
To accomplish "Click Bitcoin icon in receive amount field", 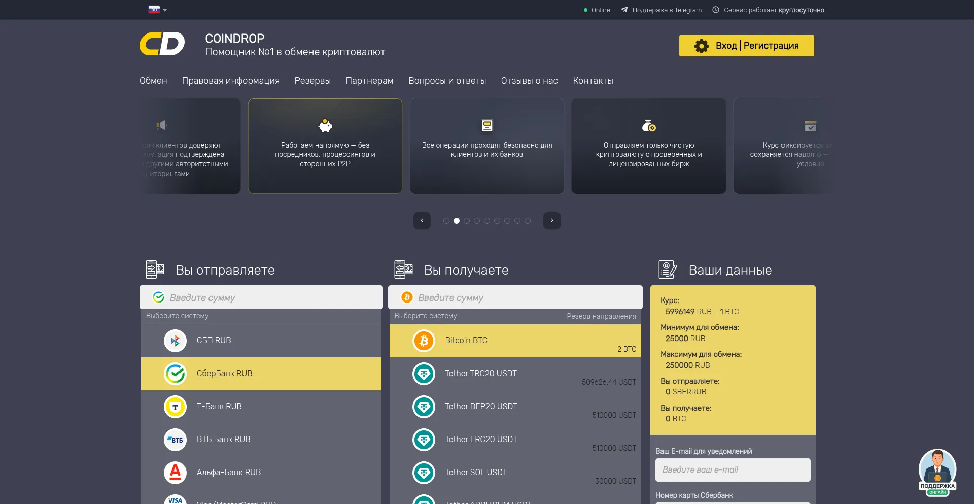I will click(407, 297).
